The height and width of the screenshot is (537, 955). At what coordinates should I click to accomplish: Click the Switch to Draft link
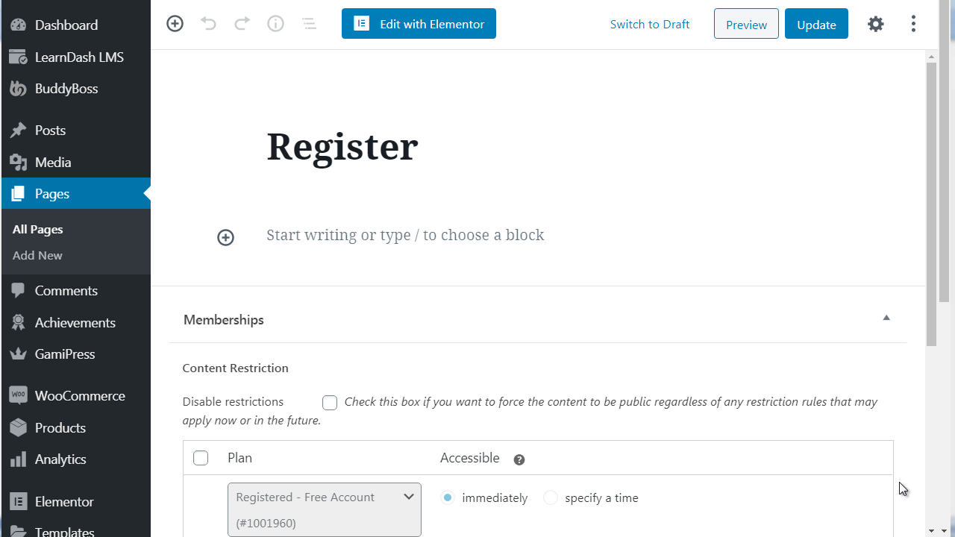[x=650, y=24]
